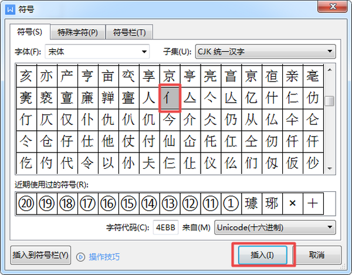Click the 字符代码 input field with 4EBB
Screen dimensions: 352x275
pos(165,228)
